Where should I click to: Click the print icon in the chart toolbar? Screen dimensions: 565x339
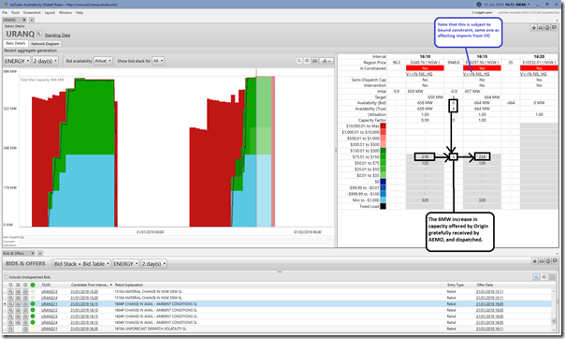pos(315,61)
